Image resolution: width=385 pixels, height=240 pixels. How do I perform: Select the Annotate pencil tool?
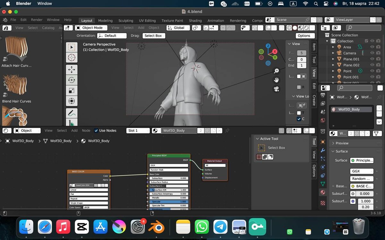[72, 113]
